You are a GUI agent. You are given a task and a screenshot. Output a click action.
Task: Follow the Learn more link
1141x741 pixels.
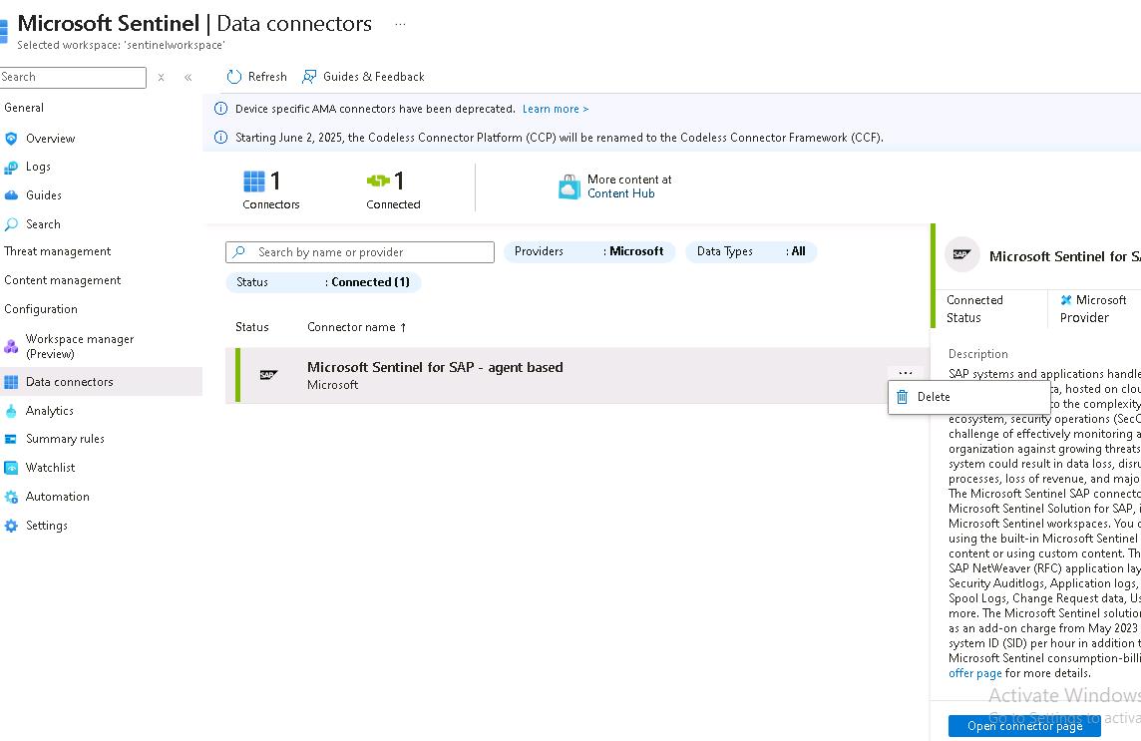pyautogui.click(x=555, y=109)
